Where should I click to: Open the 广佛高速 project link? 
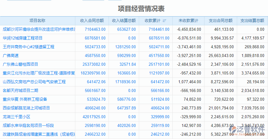coord(11,55)
